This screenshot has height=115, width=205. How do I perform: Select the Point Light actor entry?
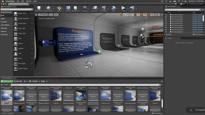coord(23,28)
